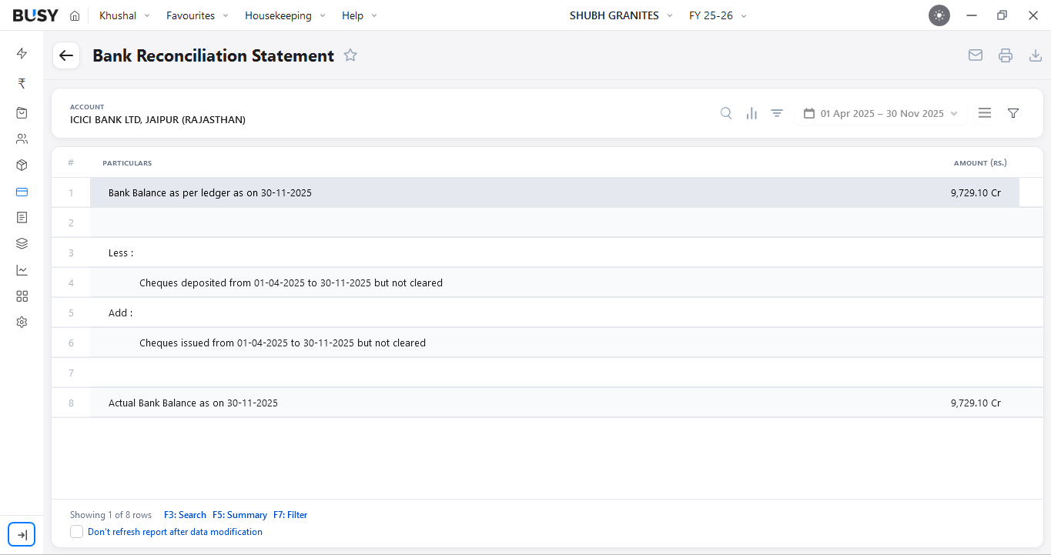Image resolution: width=1051 pixels, height=555 pixels.
Task: Print the Bank Reconciliation Statement
Action: (x=1006, y=55)
